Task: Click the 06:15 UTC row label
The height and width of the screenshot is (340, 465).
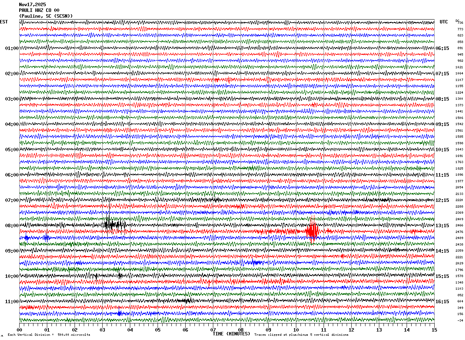Action: (442, 48)
